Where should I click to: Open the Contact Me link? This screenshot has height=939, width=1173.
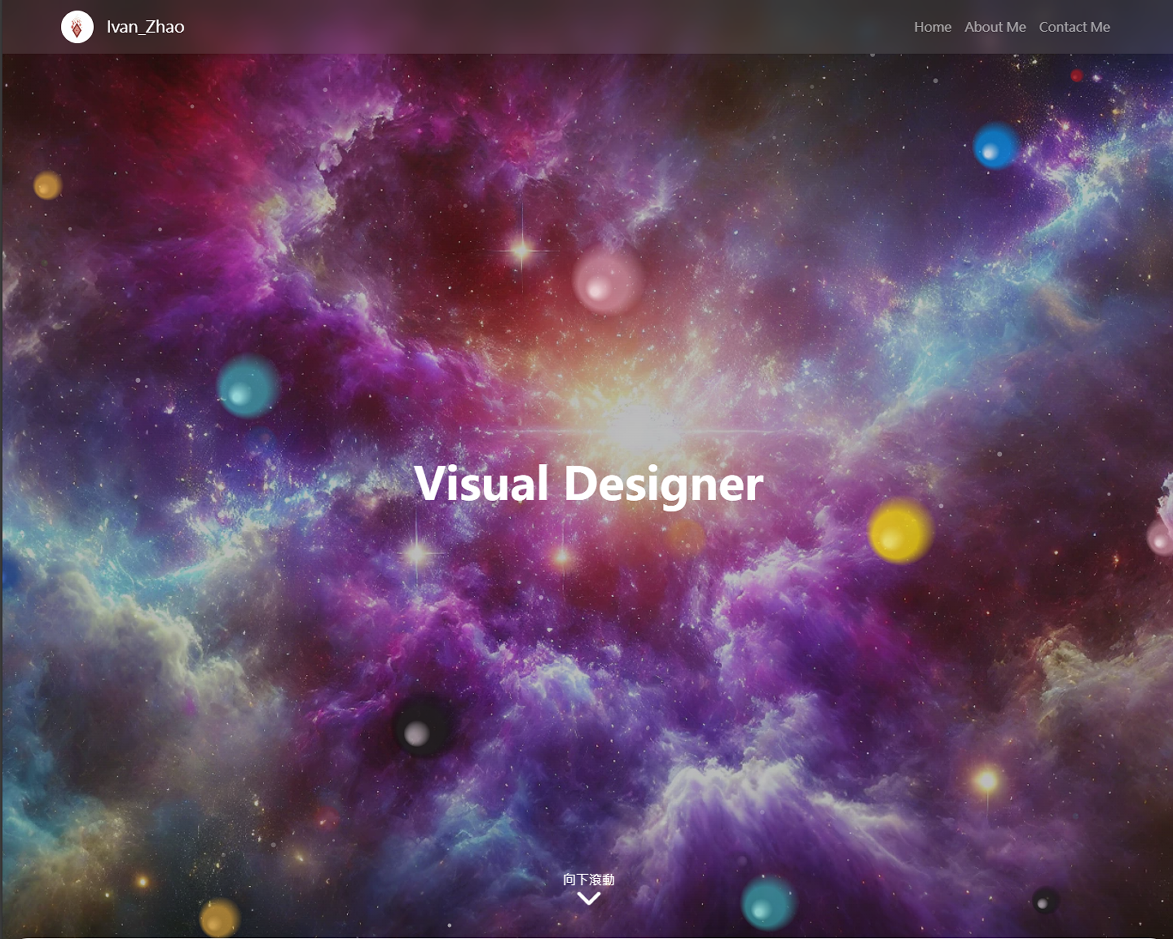tap(1074, 27)
